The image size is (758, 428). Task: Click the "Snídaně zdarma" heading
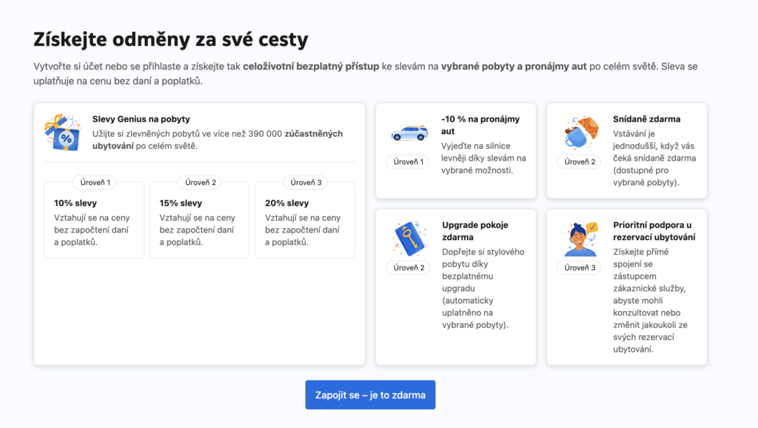click(x=646, y=119)
